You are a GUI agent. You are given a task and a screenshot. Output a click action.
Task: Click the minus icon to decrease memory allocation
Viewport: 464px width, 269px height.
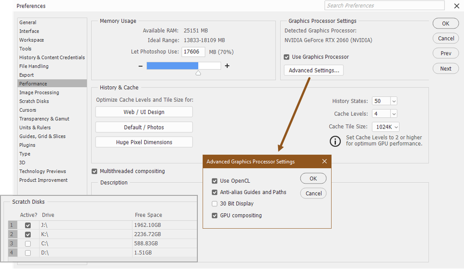140,66
